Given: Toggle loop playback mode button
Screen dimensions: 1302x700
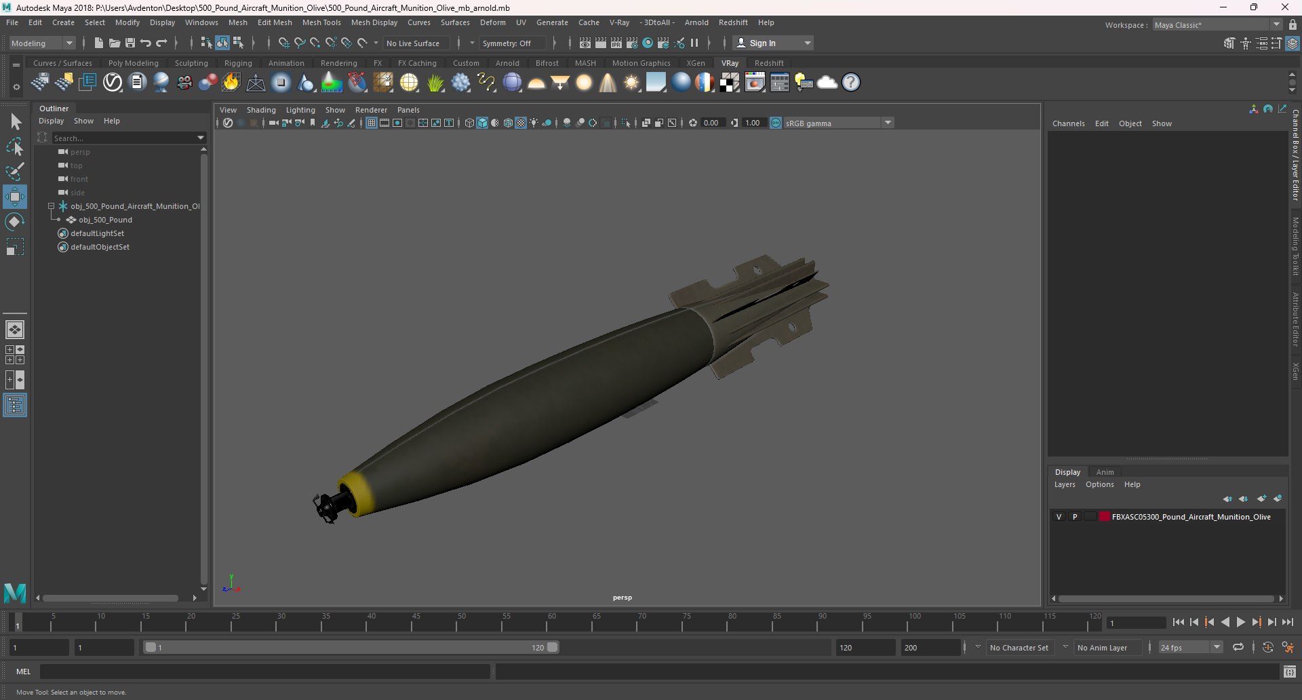Looking at the screenshot, I should [x=1238, y=648].
